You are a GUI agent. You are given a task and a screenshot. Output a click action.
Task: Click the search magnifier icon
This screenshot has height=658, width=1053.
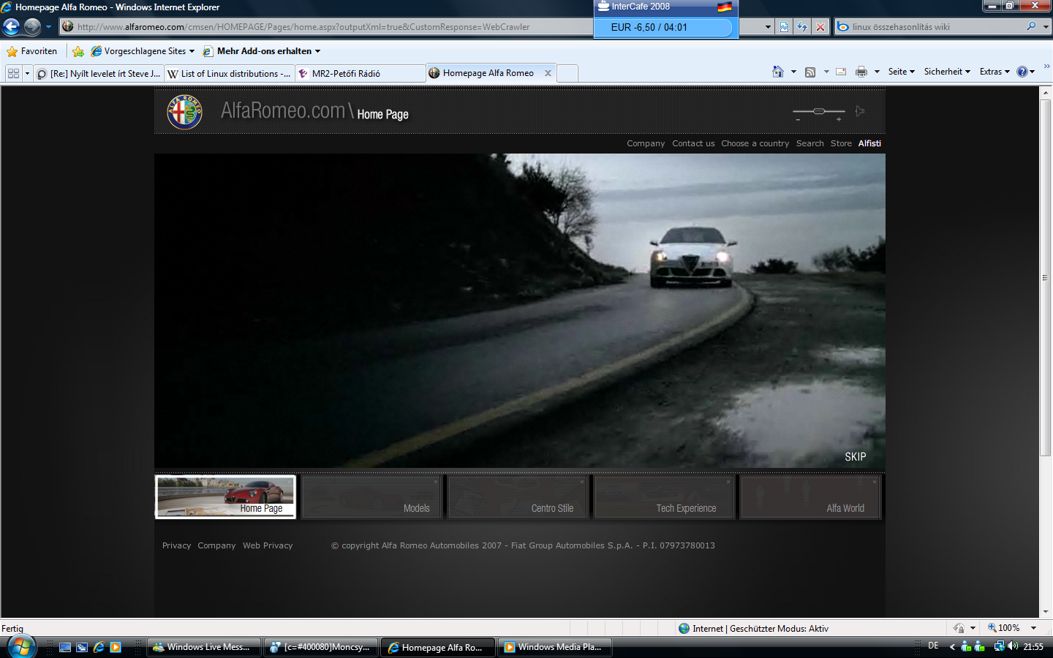1031,26
